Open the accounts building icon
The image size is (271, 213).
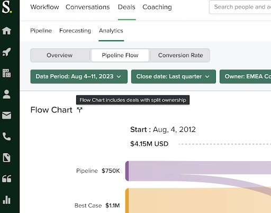[6, 73]
